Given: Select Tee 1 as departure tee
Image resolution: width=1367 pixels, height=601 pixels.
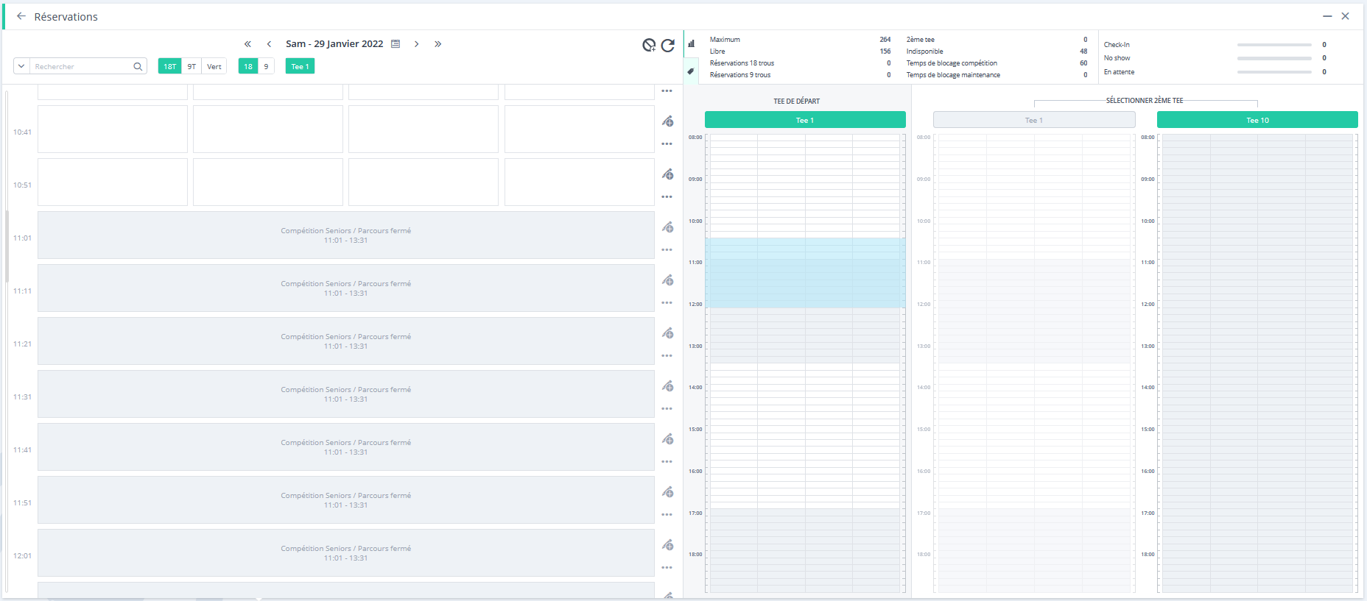Looking at the screenshot, I should tap(805, 120).
